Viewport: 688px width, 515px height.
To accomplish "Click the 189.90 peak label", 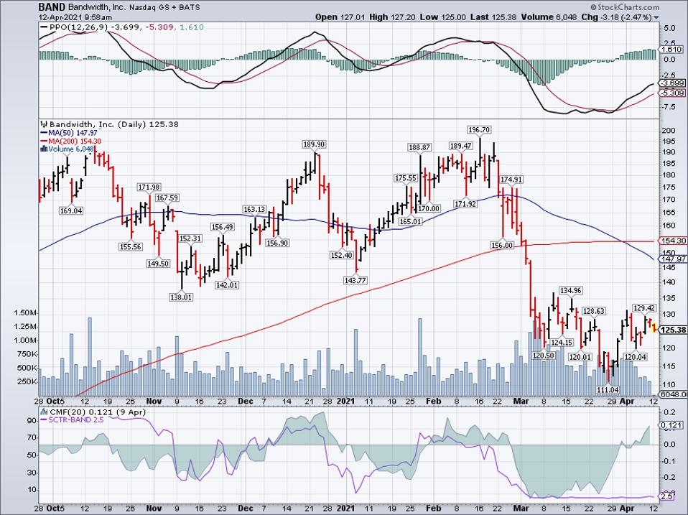I will (x=314, y=144).
